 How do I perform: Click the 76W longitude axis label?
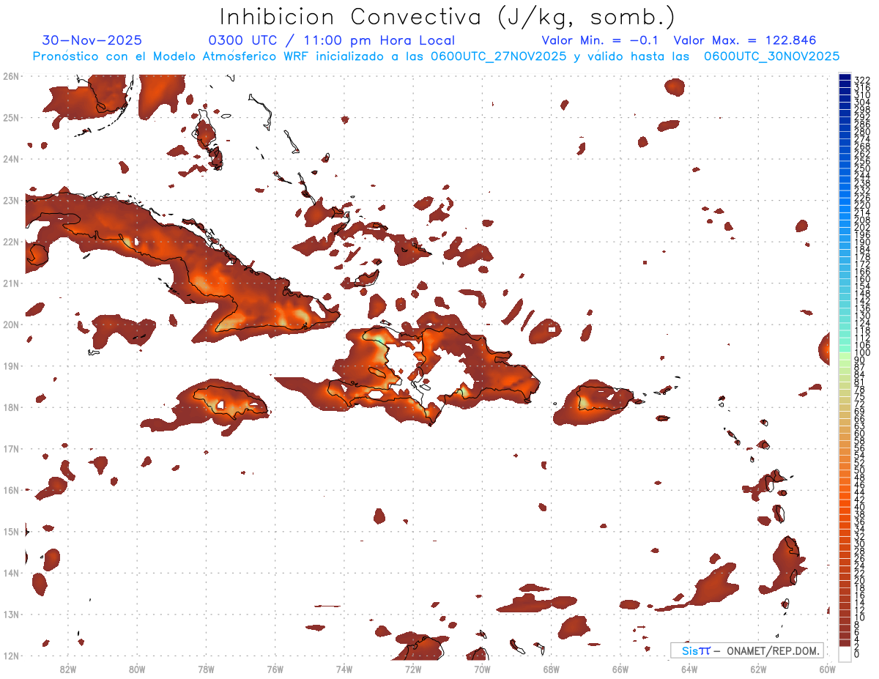[275, 669]
